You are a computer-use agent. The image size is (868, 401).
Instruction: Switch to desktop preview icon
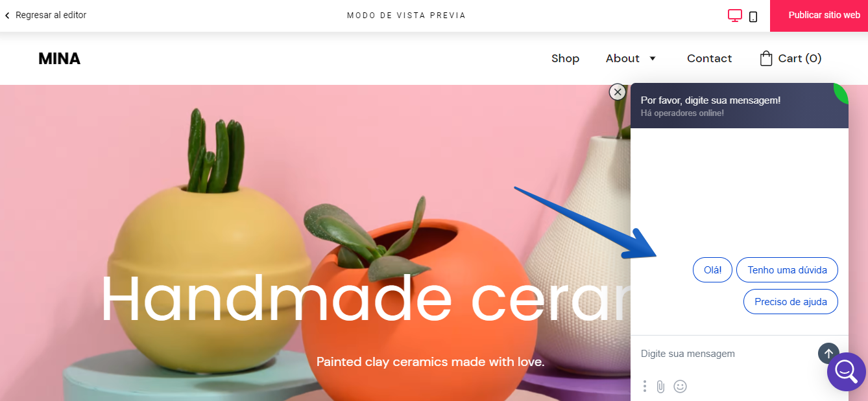pos(734,16)
